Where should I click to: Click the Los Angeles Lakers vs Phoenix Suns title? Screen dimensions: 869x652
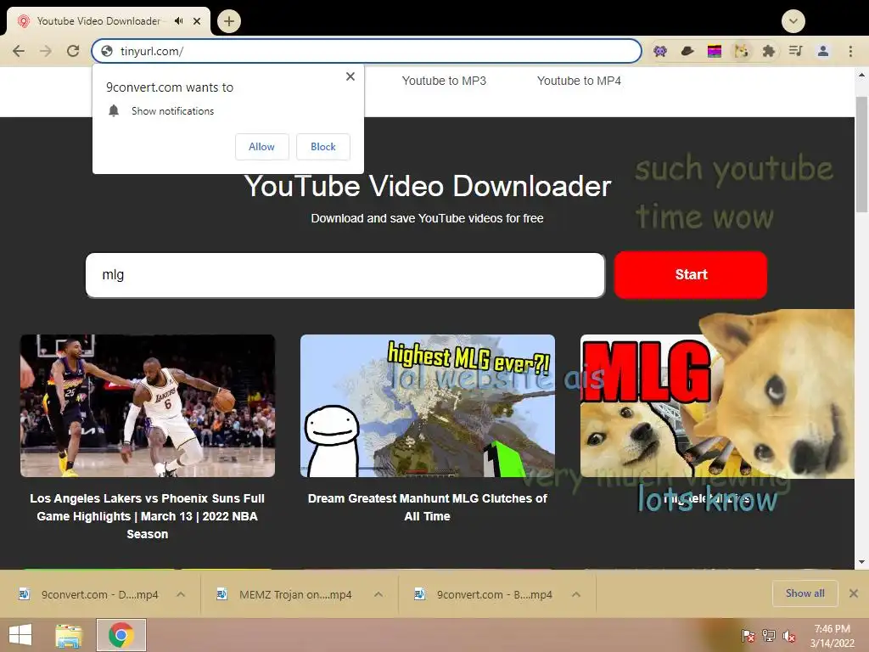[x=148, y=516]
